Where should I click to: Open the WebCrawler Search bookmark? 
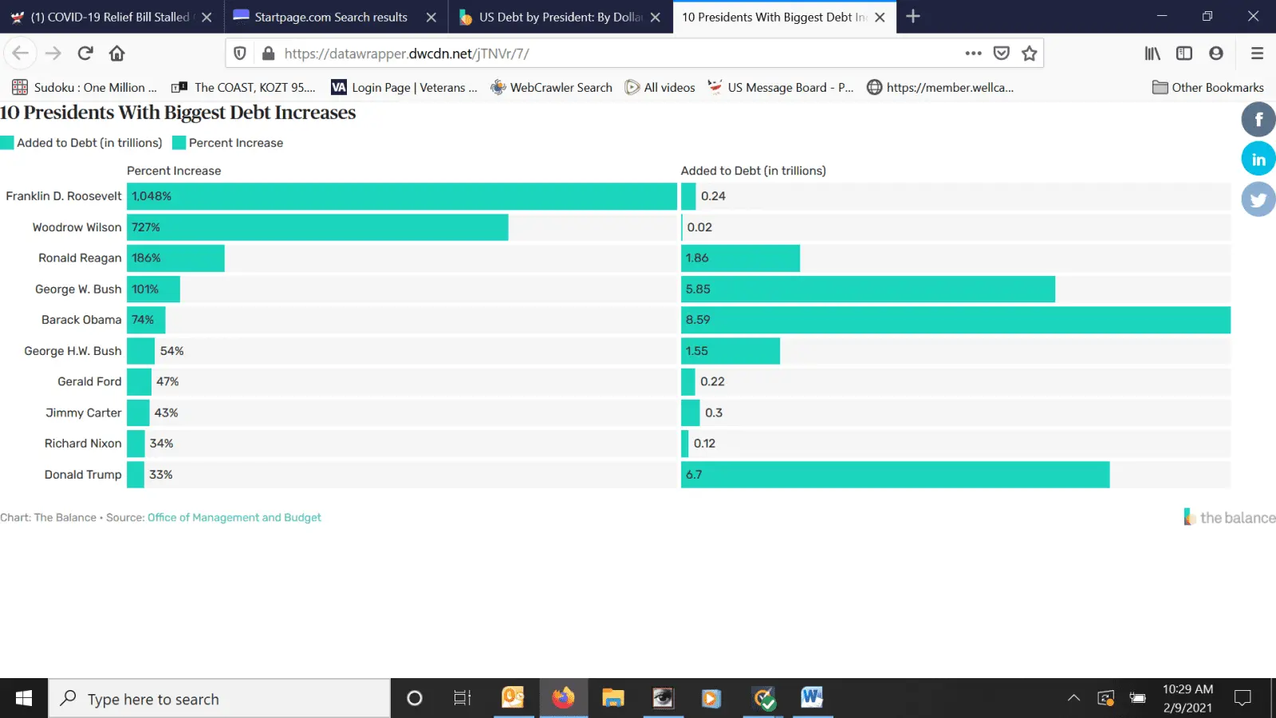pos(552,88)
